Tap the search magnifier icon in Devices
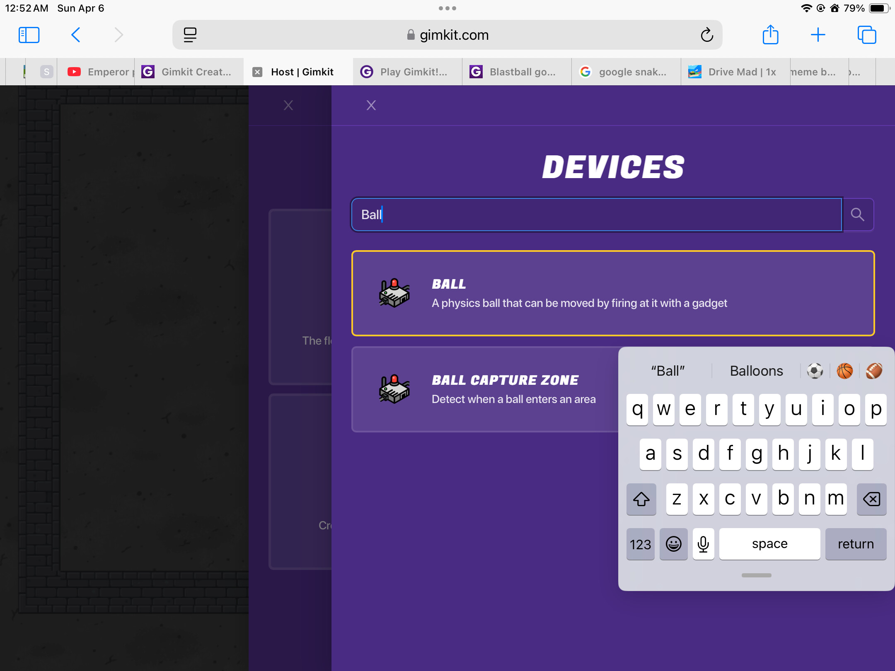Screen dimensions: 895x671 [x=858, y=215]
